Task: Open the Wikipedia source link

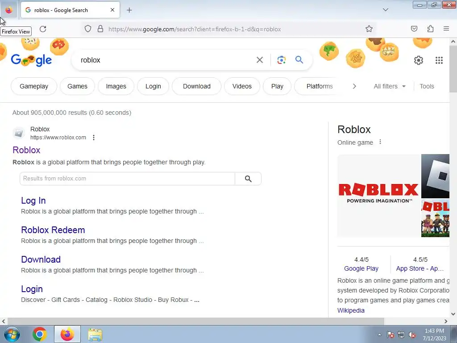Action: [x=351, y=310]
